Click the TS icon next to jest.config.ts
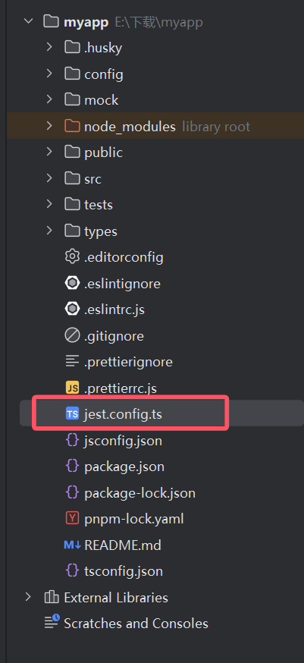Viewport: 304px width, 663px height. pyautogui.click(x=72, y=414)
